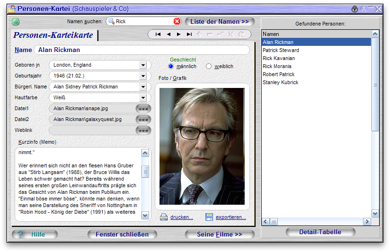
Task: Click the printer icon beside drucken
Action: click(x=163, y=217)
